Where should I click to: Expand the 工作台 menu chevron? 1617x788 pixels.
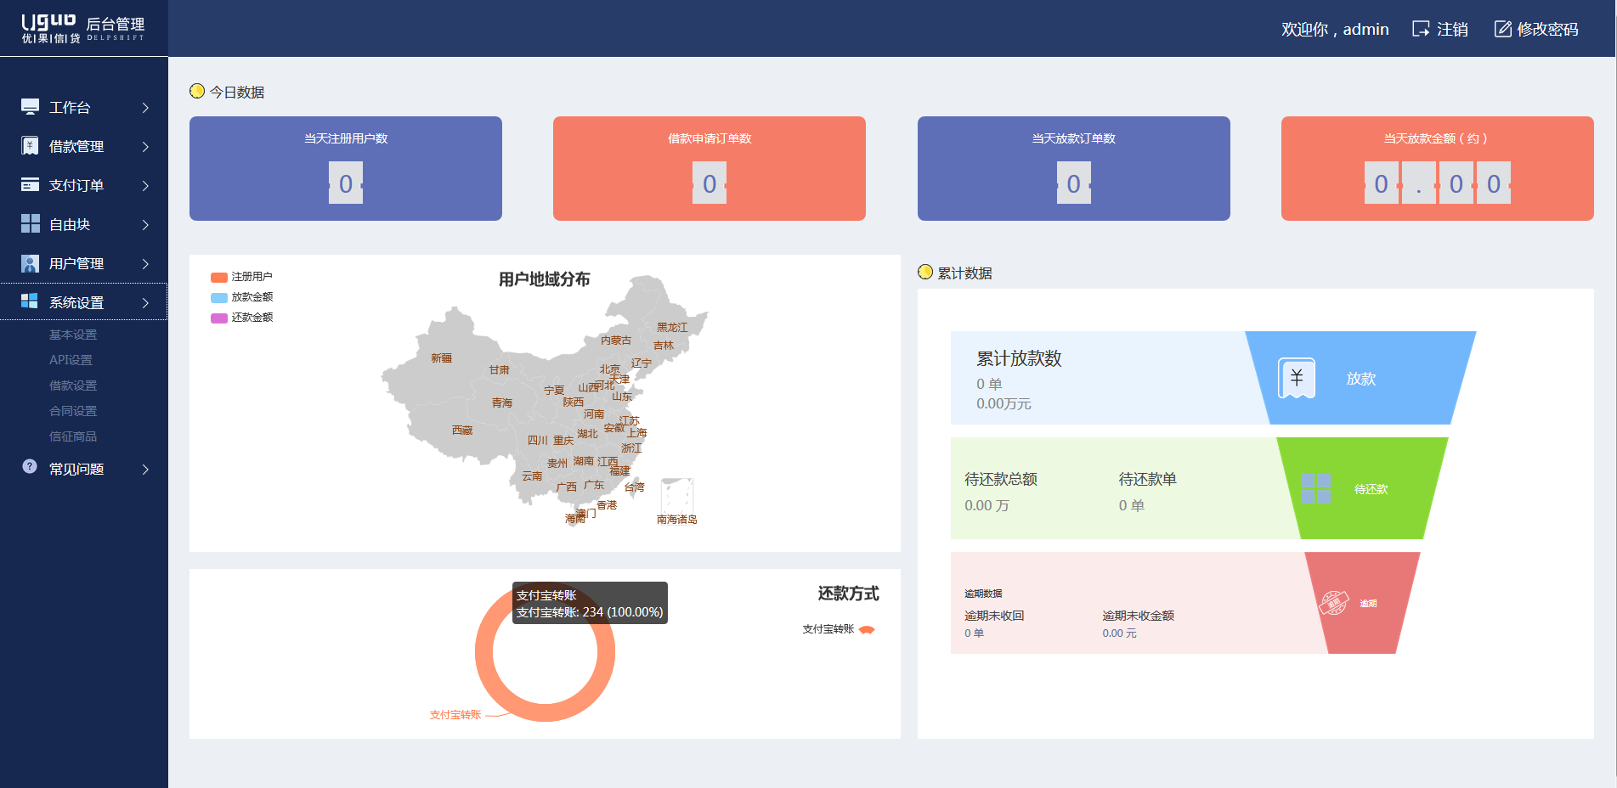pos(145,107)
